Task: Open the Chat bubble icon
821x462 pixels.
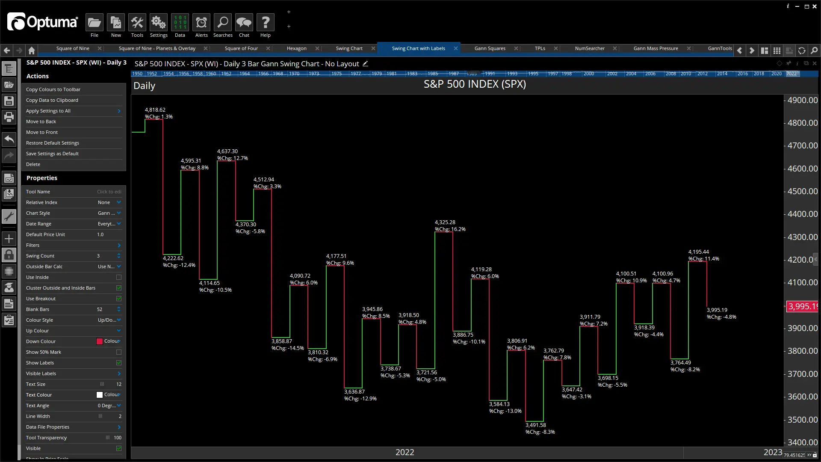Action: (244, 23)
